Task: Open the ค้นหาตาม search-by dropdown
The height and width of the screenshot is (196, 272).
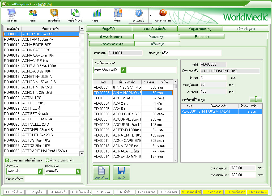Action: (40, 171)
